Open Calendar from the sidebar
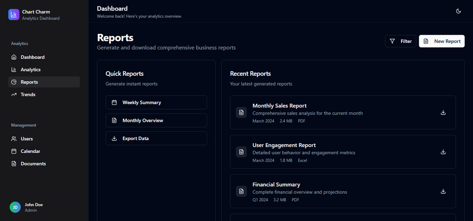Viewport: 473px width, 221px height. 30,151
